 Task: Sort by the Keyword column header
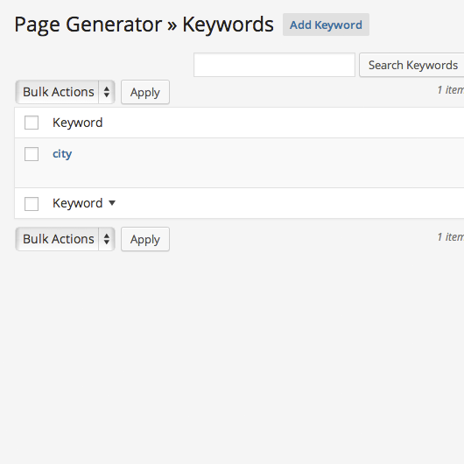click(78, 123)
